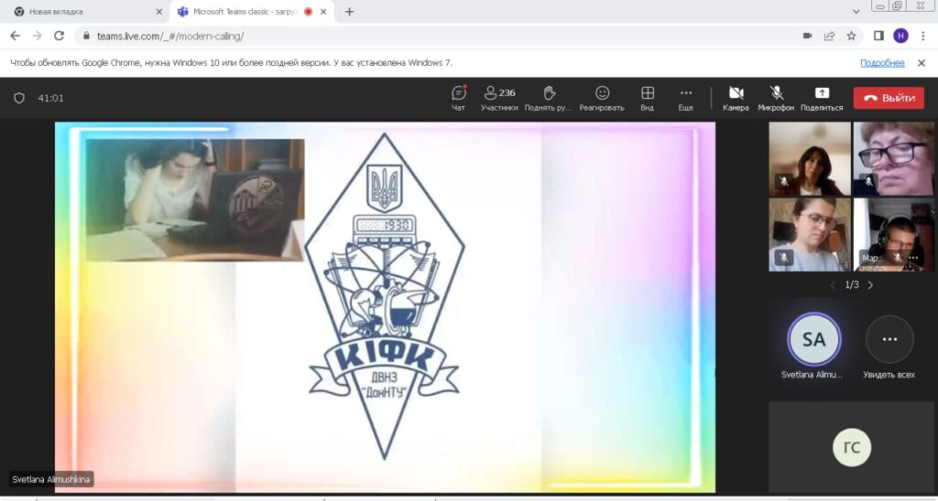Open the Chrome profile avatar
The image size is (938, 501).
901,36
